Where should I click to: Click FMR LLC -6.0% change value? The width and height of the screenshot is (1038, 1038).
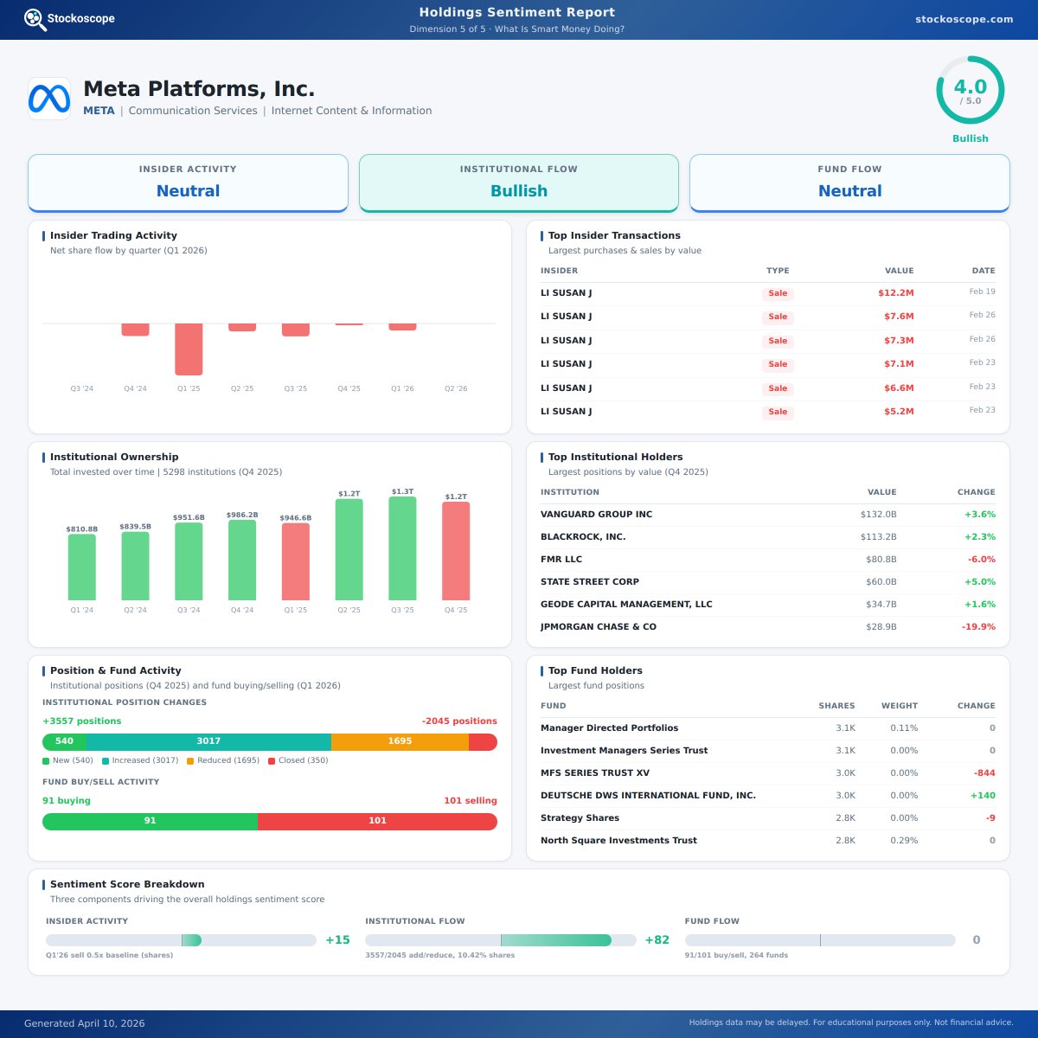pyautogui.click(x=982, y=560)
